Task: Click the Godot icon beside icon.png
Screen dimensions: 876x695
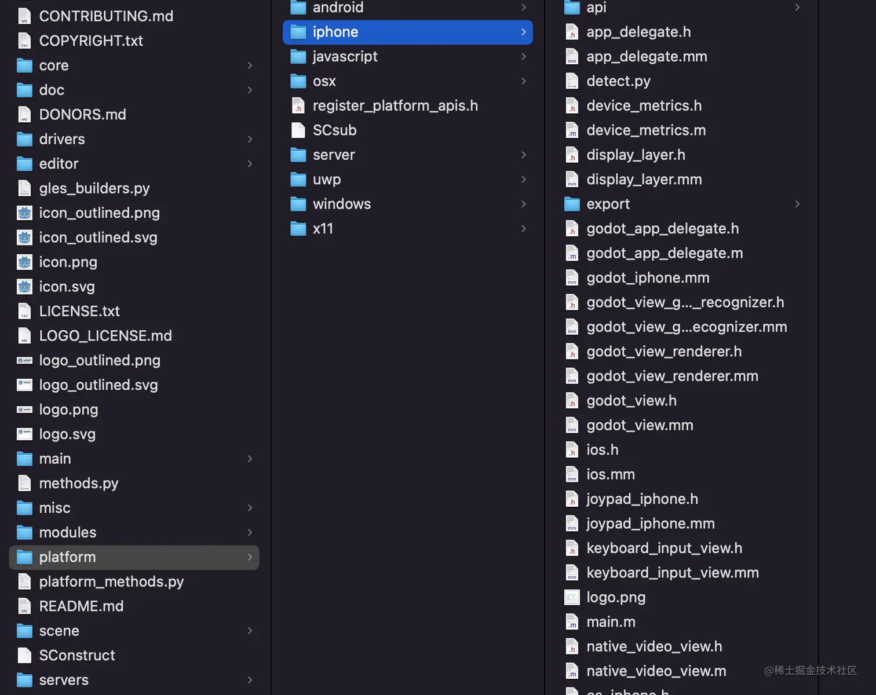Action: click(x=24, y=262)
